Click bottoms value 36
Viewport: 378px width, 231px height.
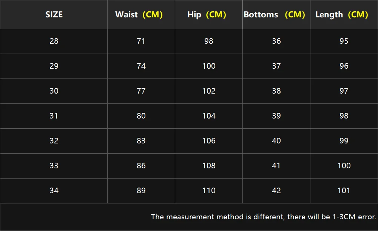276,41
